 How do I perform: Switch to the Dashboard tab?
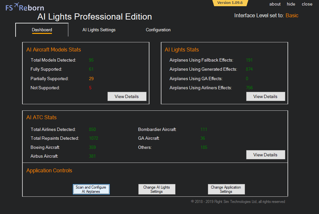tap(42, 30)
